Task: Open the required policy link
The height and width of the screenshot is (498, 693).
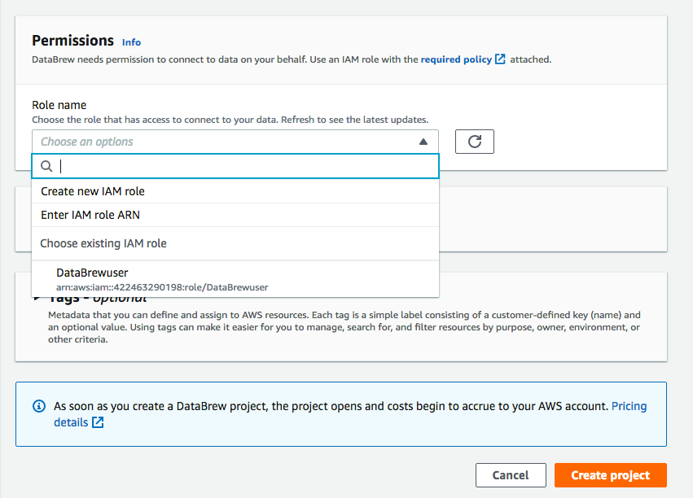Action: pos(456,59)
